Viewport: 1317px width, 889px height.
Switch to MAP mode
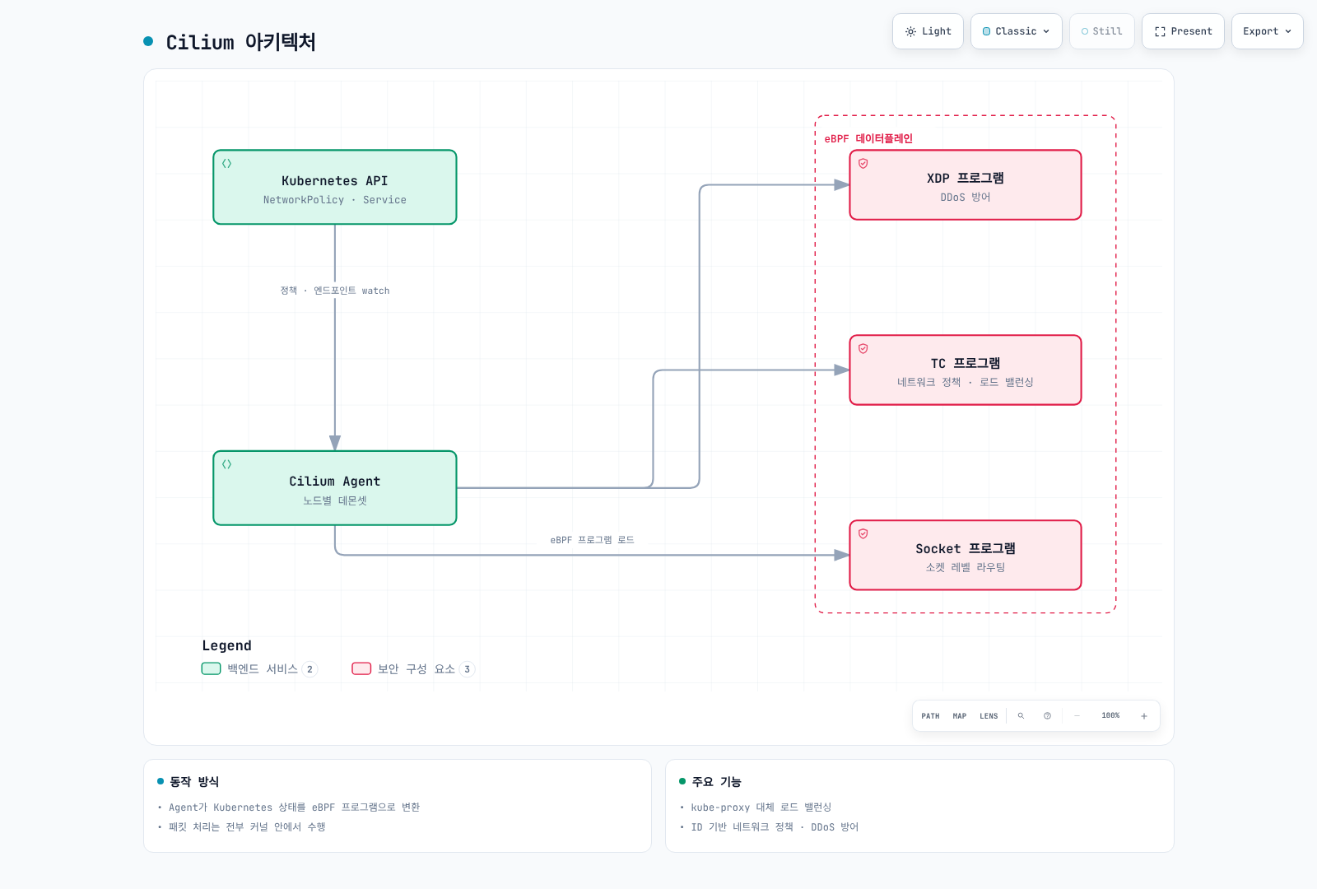pyautogui.click(x=960, y=716)
